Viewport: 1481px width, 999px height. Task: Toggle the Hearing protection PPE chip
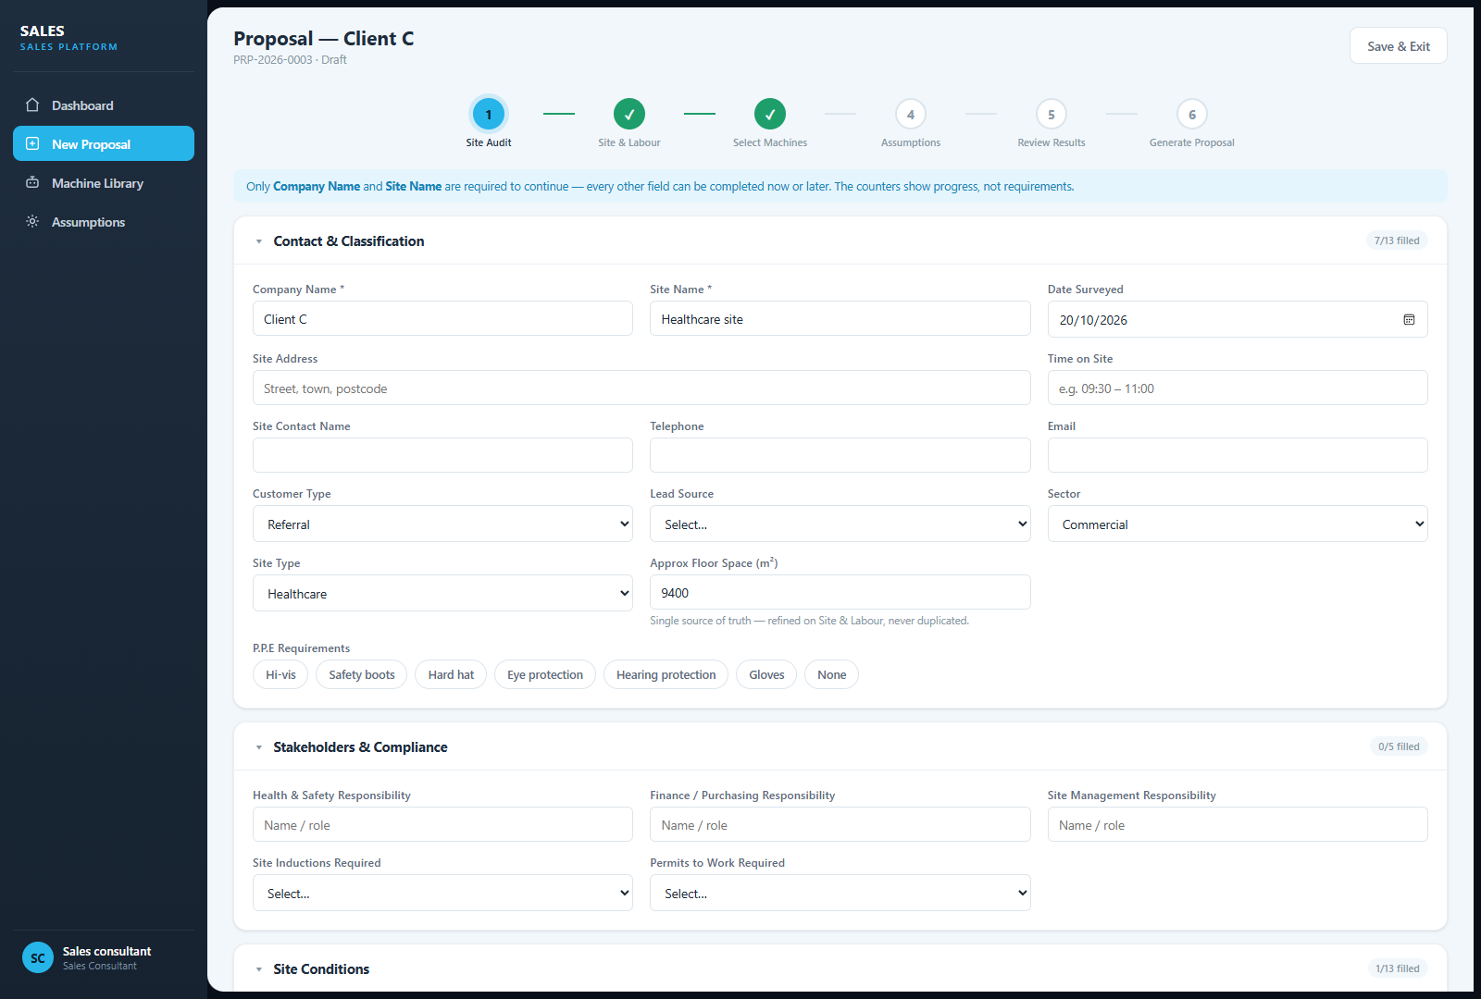coord(666,675)
